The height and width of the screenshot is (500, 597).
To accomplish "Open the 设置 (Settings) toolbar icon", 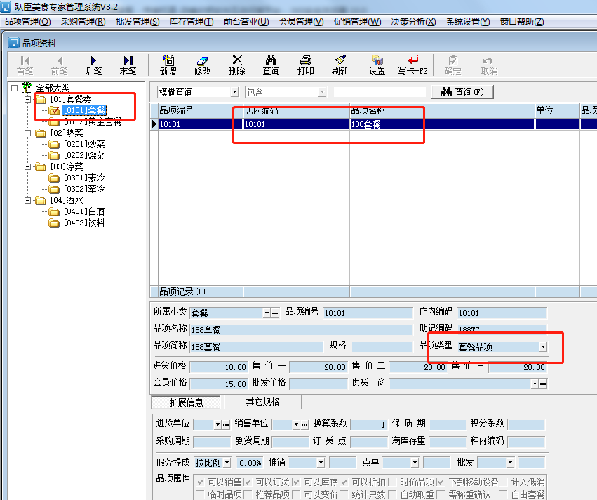I will pos(377,65).
